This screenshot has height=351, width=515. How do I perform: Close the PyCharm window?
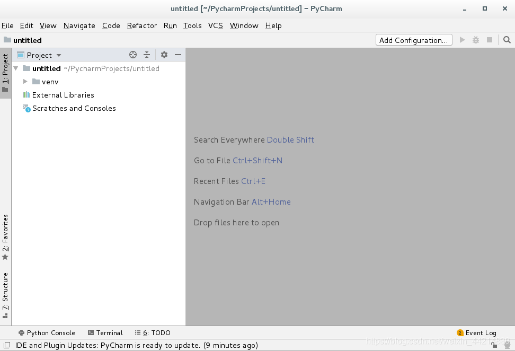point(505,8)
